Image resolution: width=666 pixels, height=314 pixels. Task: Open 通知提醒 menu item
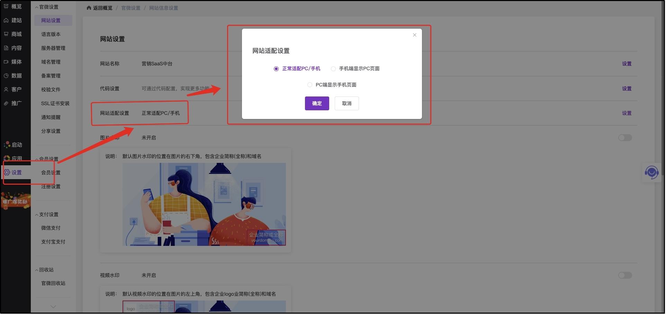pyautogui.click(x=51, y=117)
